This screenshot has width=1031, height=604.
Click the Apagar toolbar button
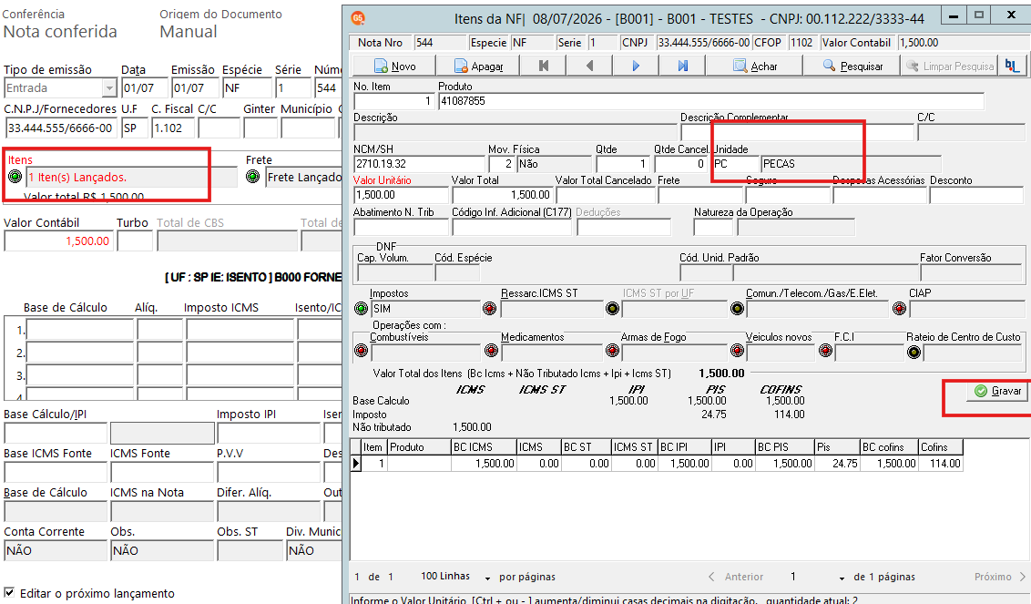click(478, 66)
